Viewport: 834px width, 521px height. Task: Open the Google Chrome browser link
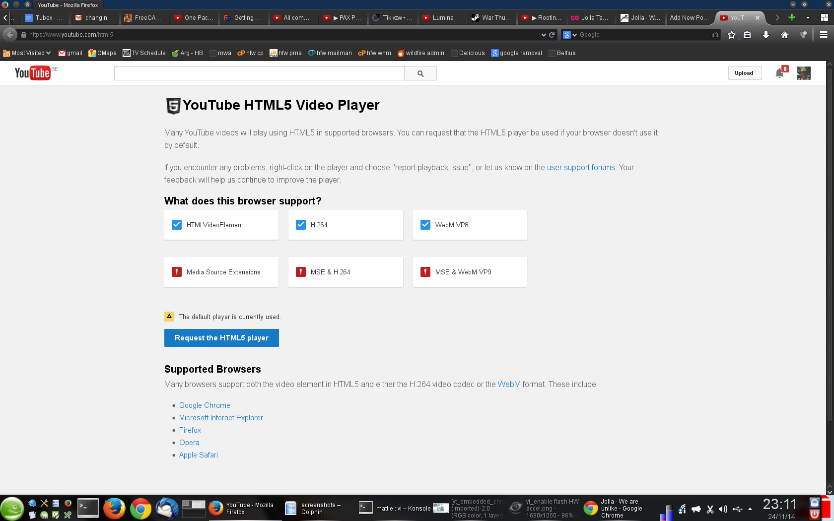(205, 405)
